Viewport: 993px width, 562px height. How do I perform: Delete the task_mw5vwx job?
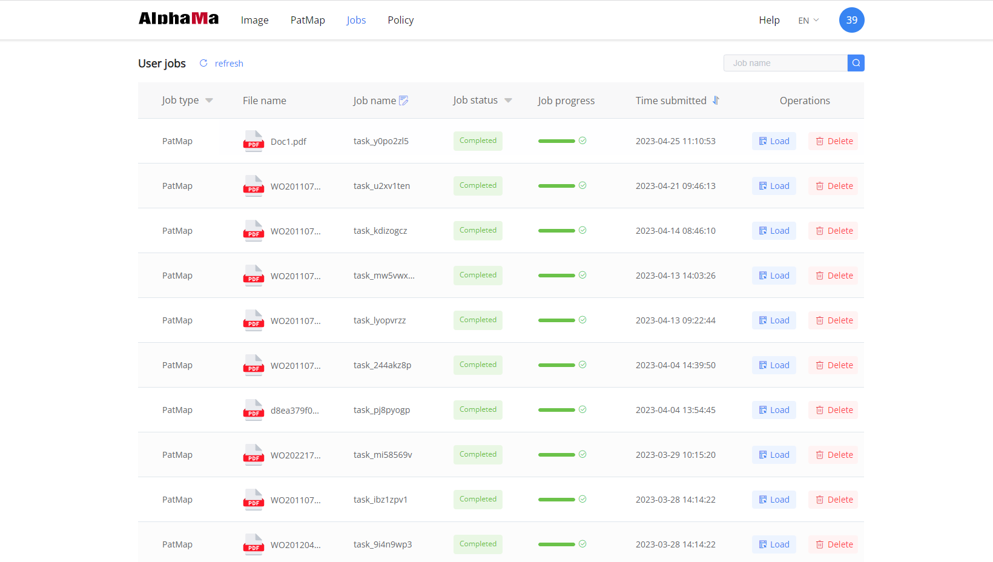click(833, 276)
